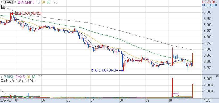Click the 2,244,572주(9,214.17%) volume readout
This screenshot has width=219, height=103.
18,80
